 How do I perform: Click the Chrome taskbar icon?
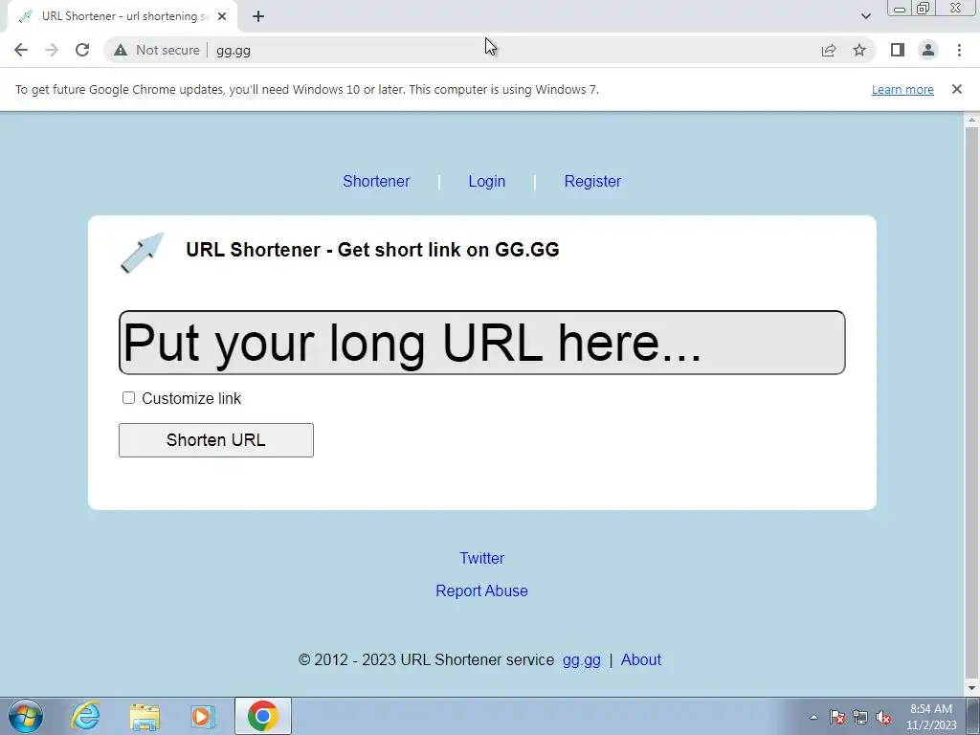pos(263,716)
